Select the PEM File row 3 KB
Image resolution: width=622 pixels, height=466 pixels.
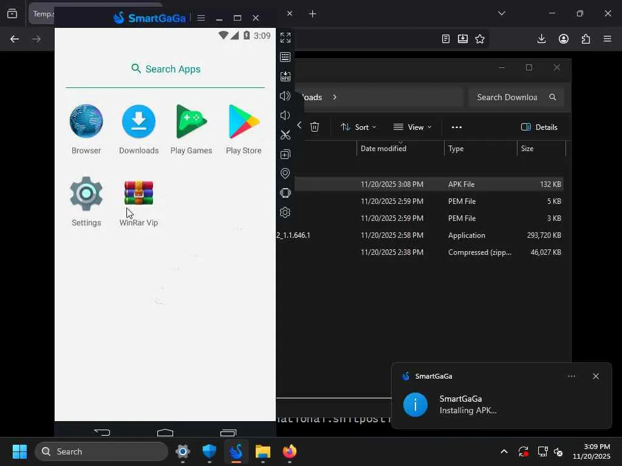[x=428, y=218]
